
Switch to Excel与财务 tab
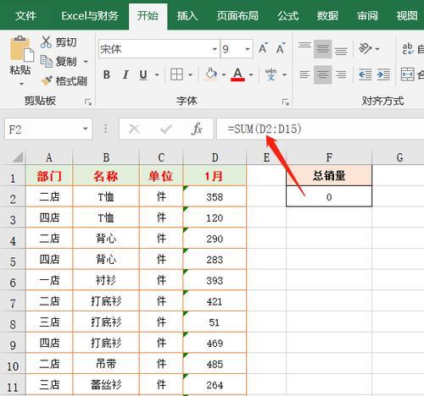tap(90, 15)
